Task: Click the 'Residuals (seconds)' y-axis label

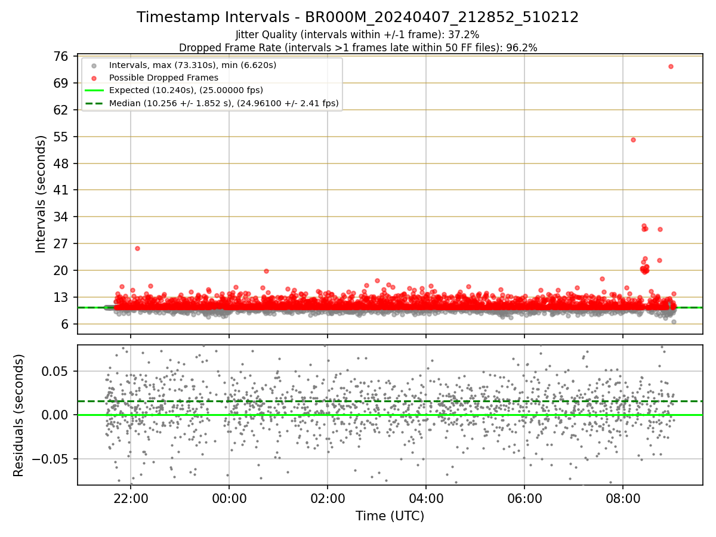Action: (18, 415)
